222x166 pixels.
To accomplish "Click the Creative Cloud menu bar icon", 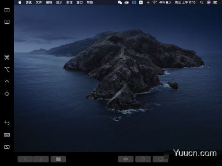I will click(127, 2).
